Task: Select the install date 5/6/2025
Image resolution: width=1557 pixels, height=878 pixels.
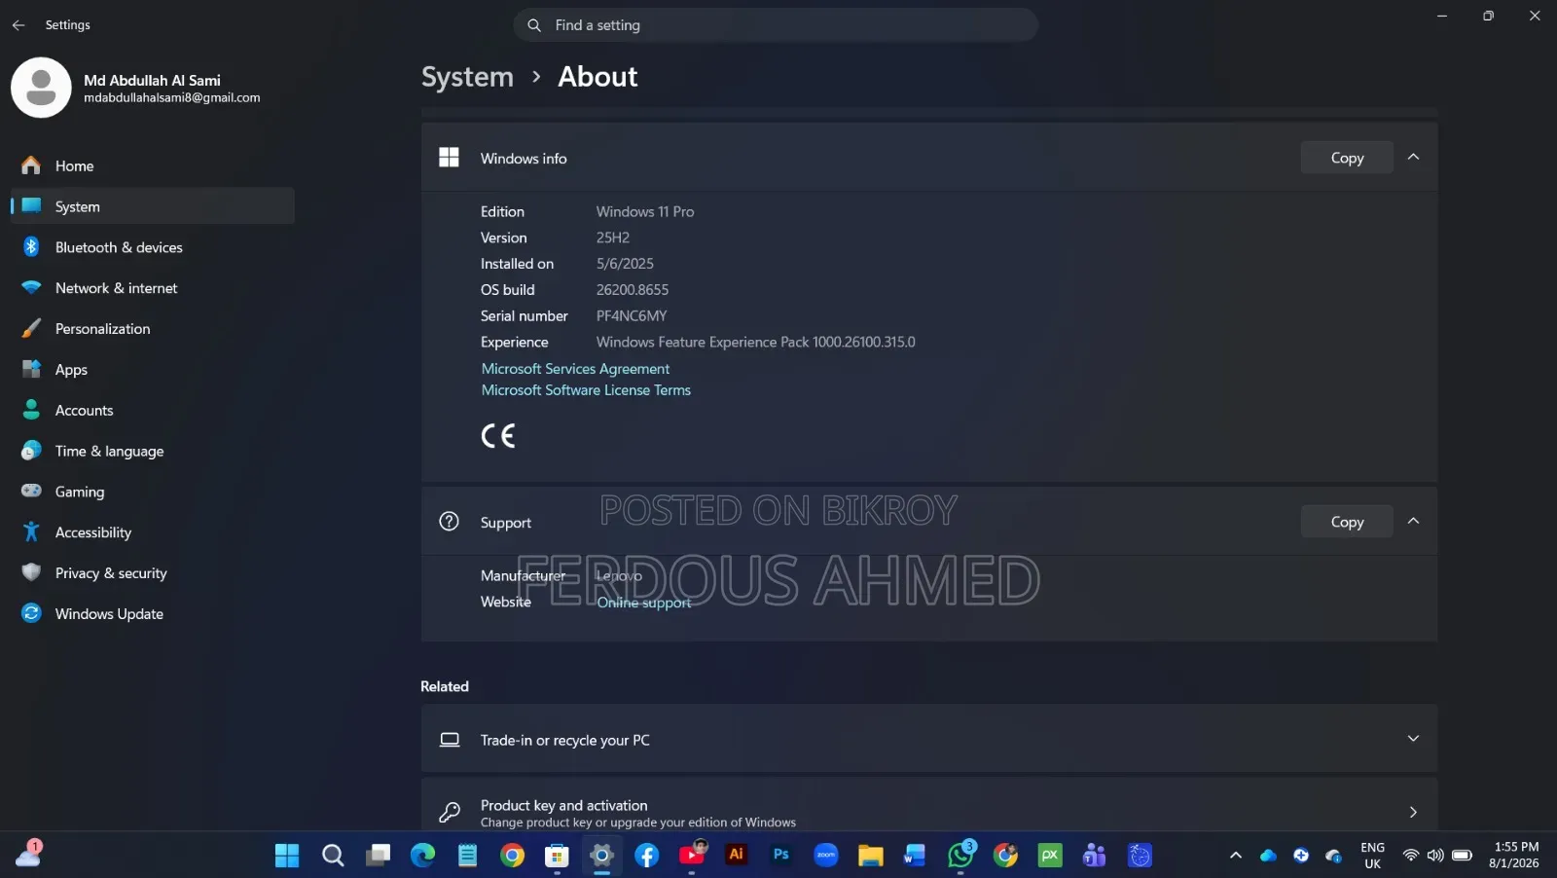Action: click(x=625, y=264)
